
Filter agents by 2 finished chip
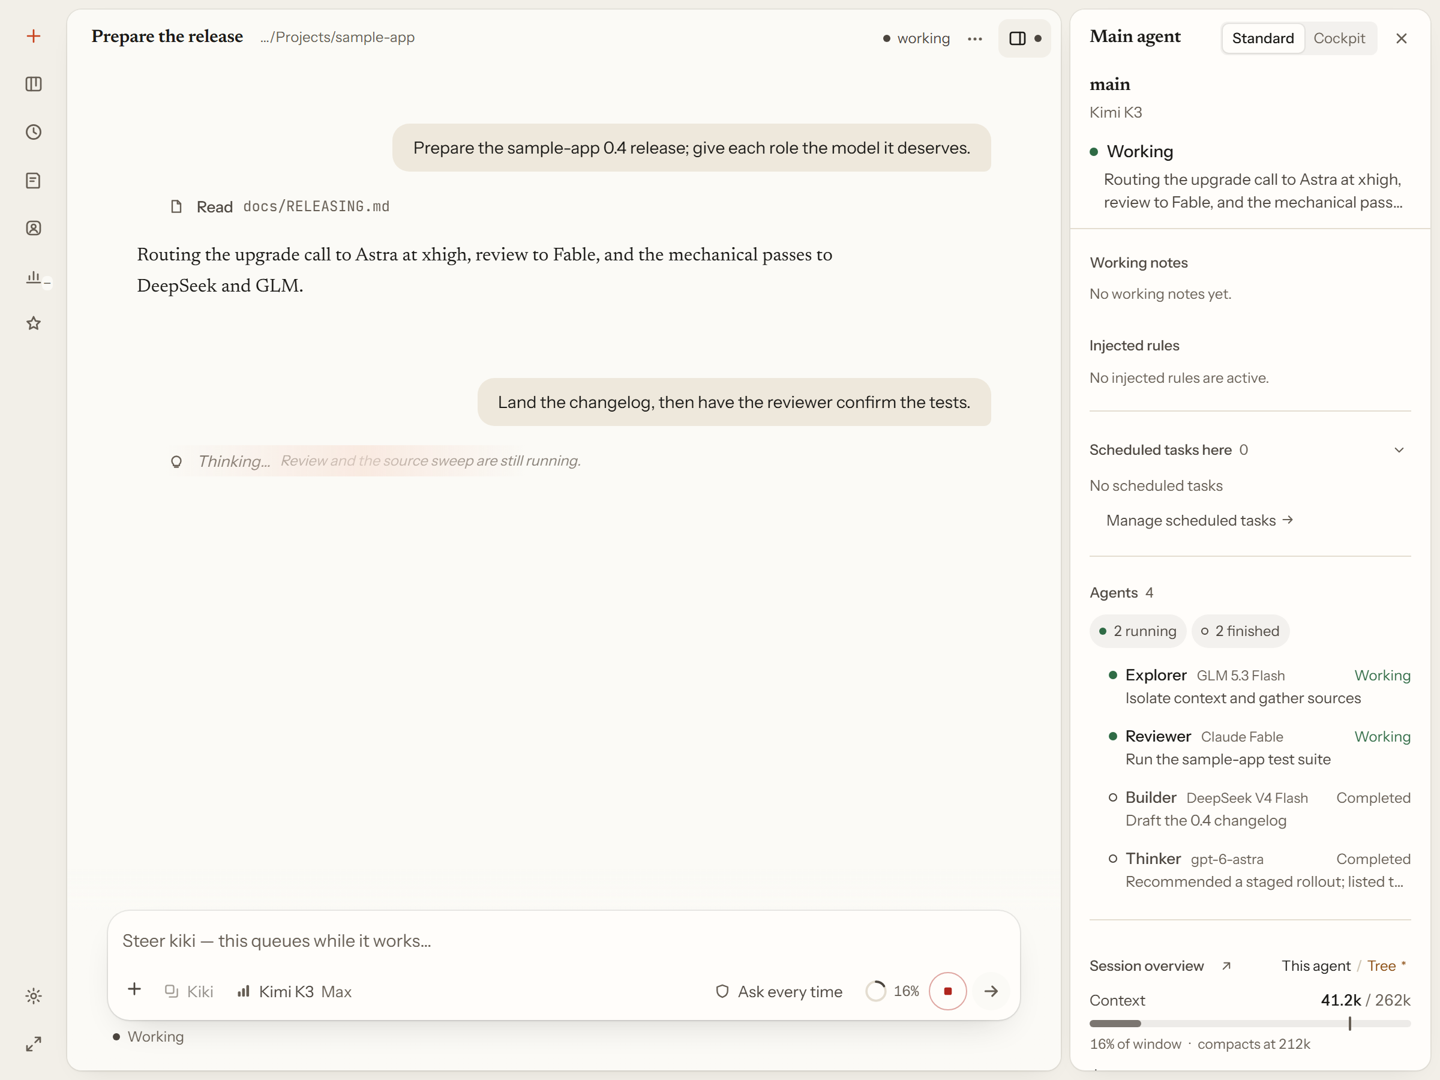[1240, 631]
